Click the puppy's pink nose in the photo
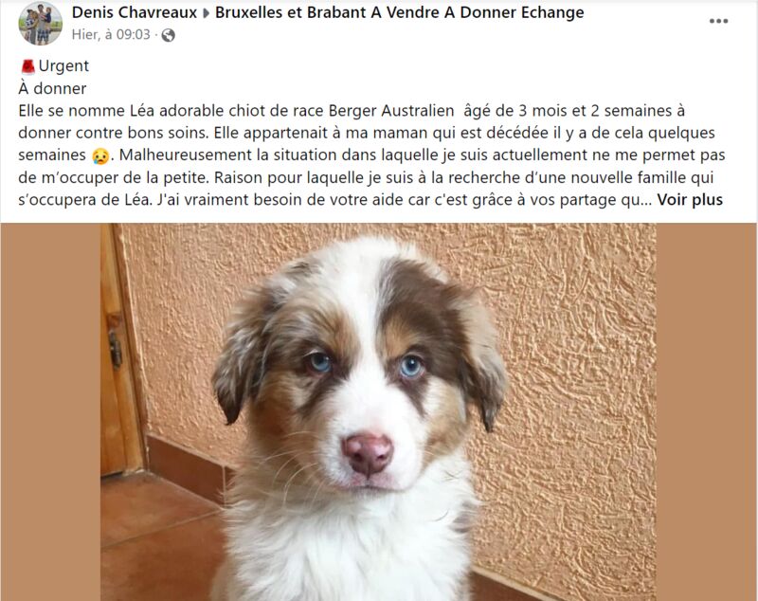The height and width of the screenshot is (601, 758). 368,453
